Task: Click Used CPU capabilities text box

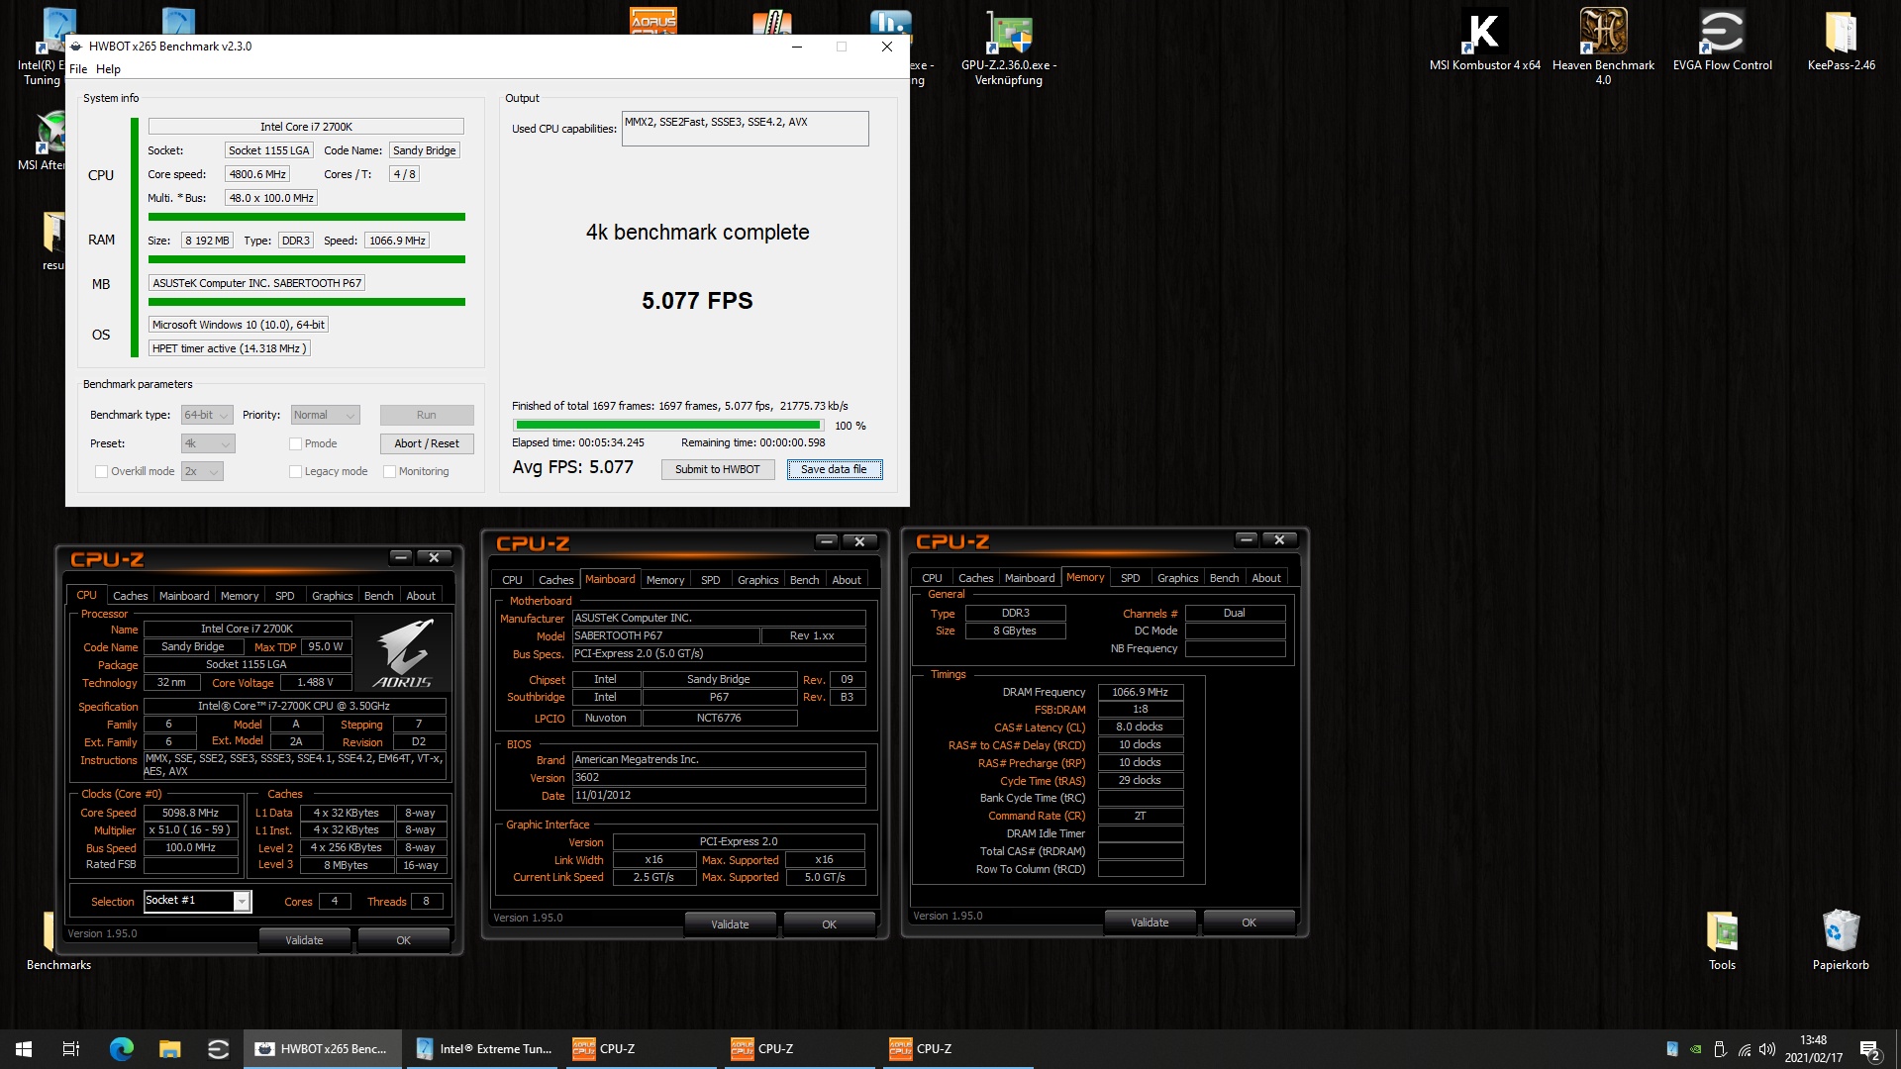Action: click(x=745, y=129)
